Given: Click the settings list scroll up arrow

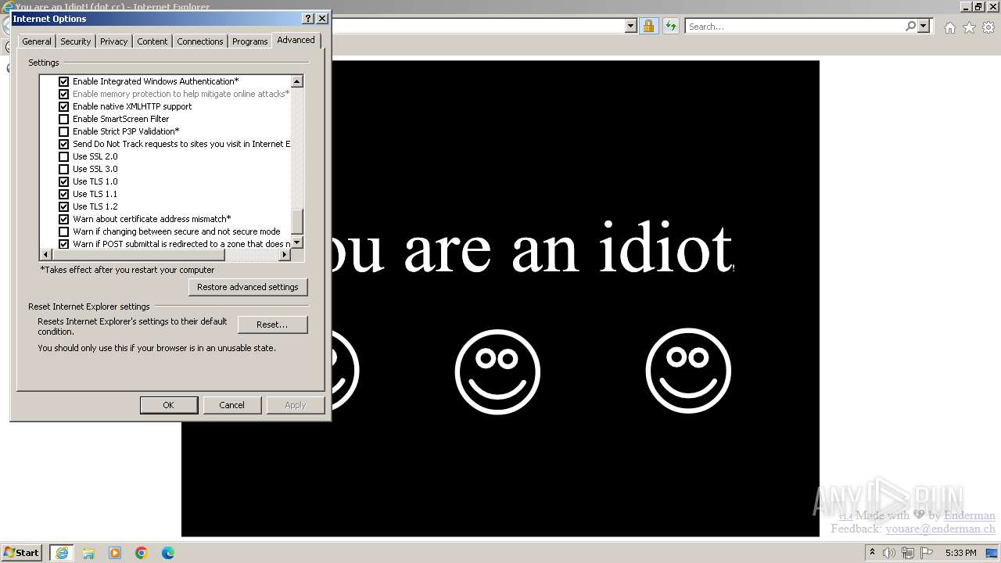Looking at the screenshot, I should [297, 81].
